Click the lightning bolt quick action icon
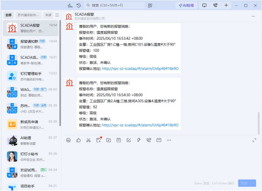This screenshot has height=191, width=262. click(x=139, y=140)
